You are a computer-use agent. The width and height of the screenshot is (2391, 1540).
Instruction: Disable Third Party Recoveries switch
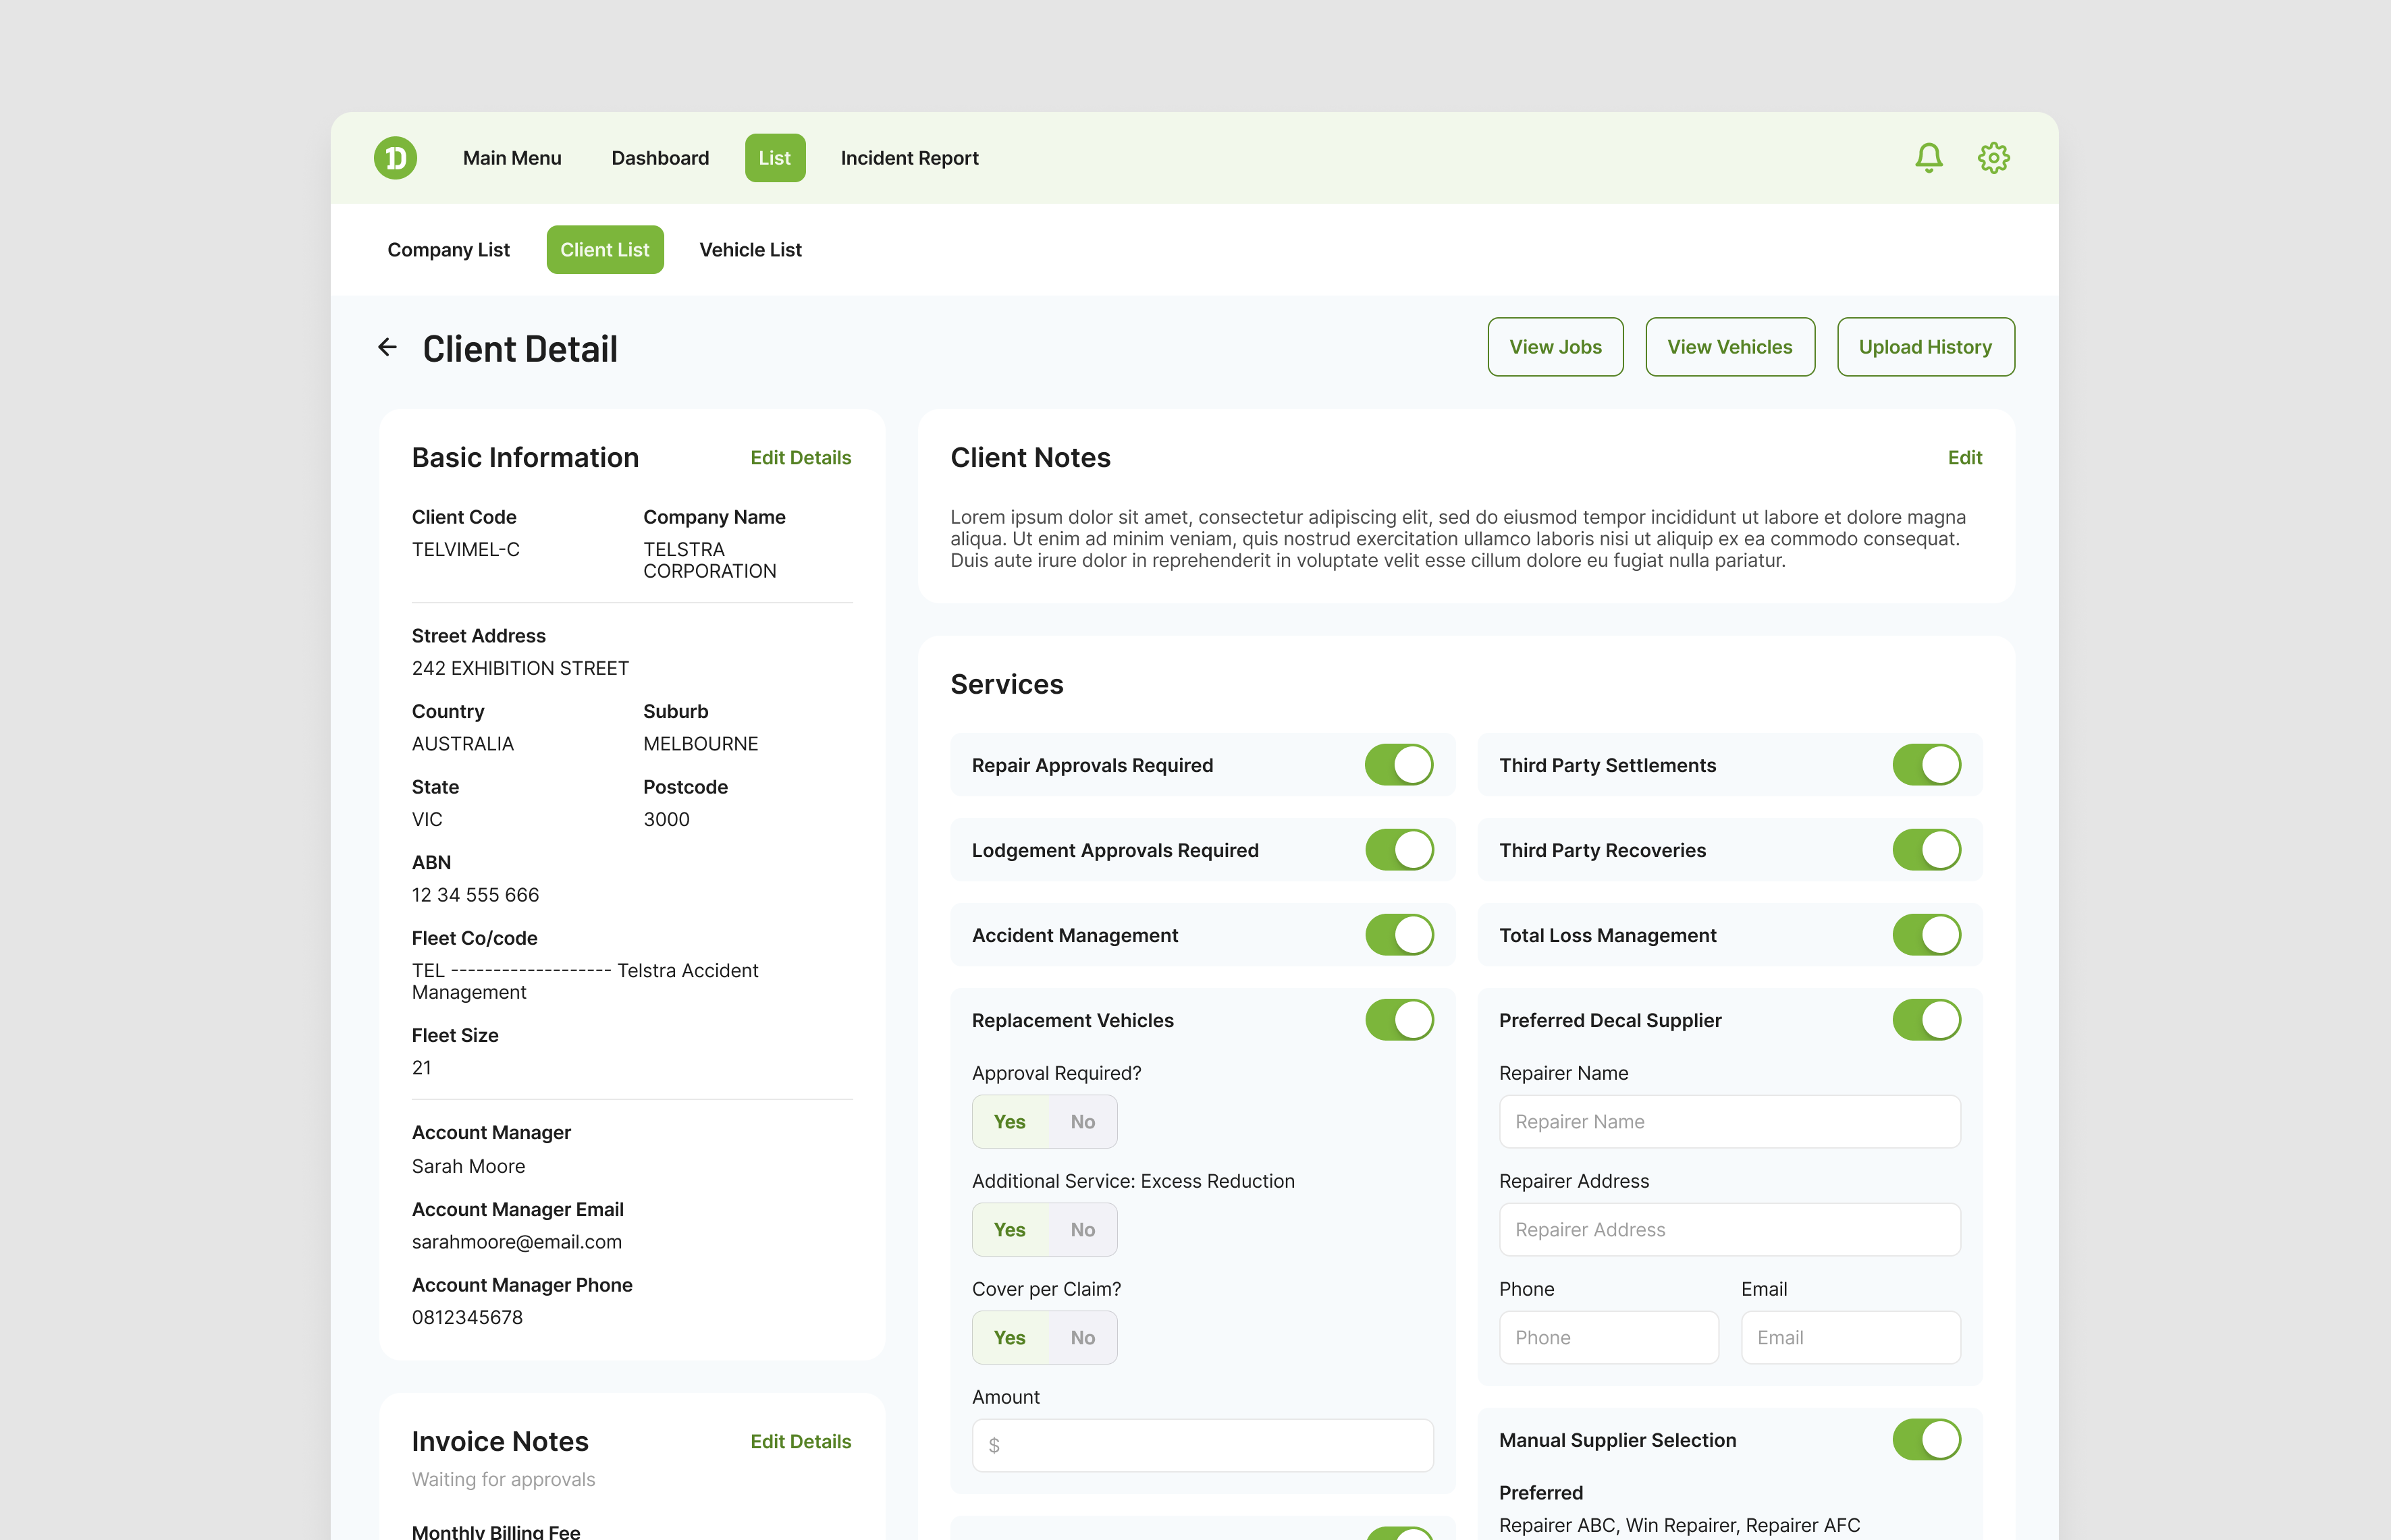1927,850
